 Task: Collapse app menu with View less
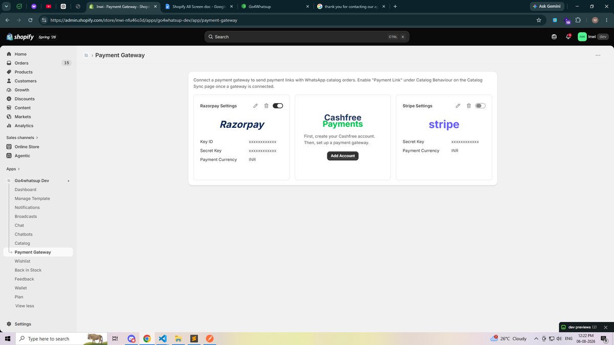25,306
